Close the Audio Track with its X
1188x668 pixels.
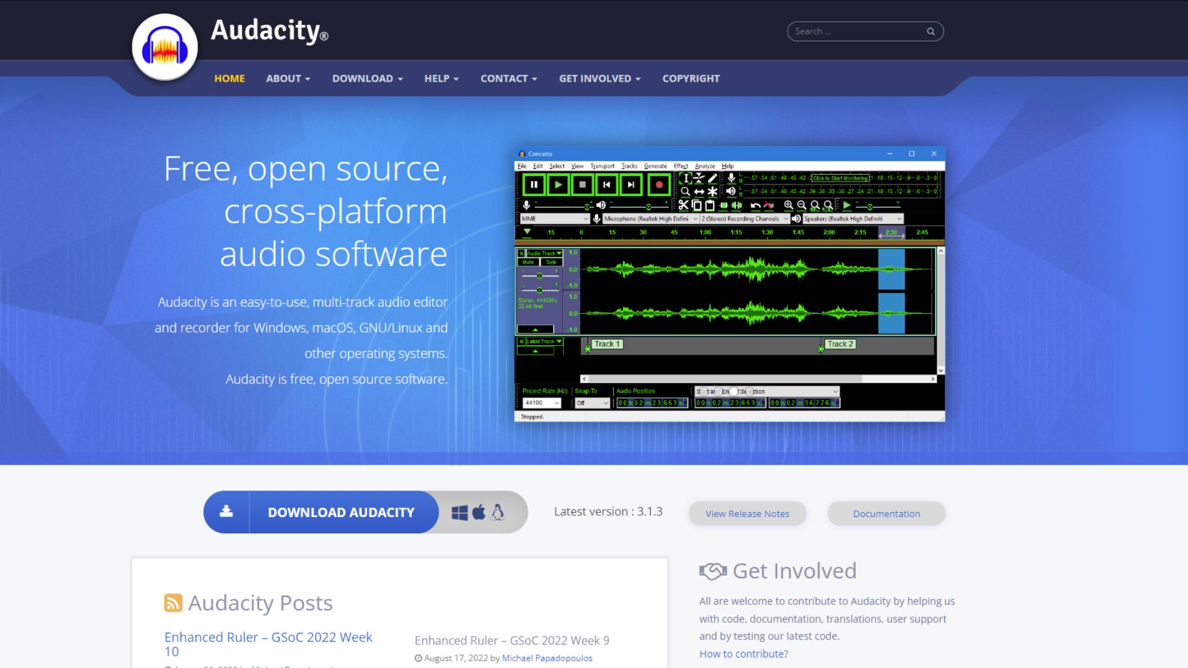(522, 254)
